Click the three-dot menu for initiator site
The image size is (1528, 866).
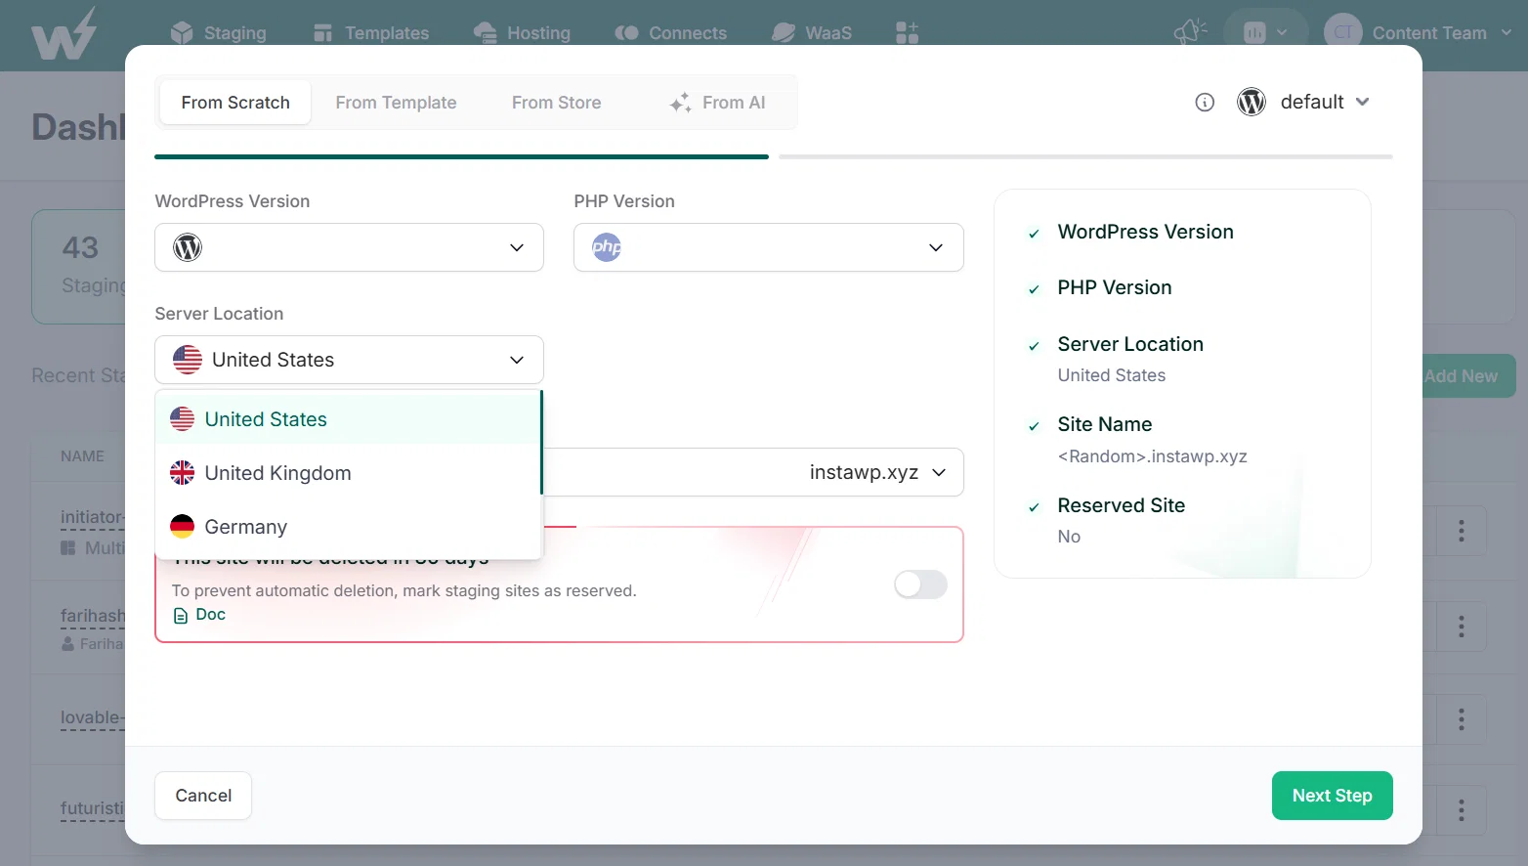pyautogui.click(x=1461, y=531)
